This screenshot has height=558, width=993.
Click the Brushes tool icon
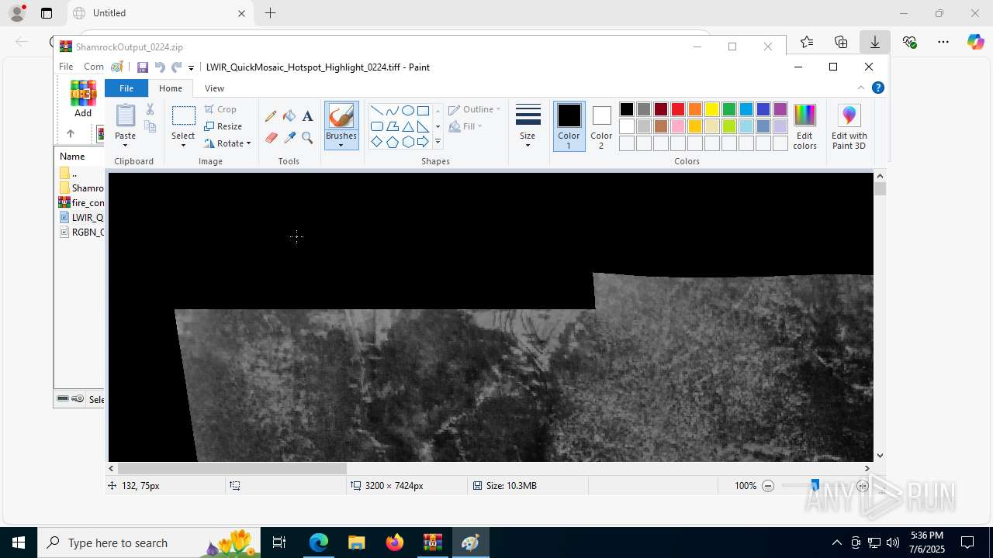[x=341, y=117]
